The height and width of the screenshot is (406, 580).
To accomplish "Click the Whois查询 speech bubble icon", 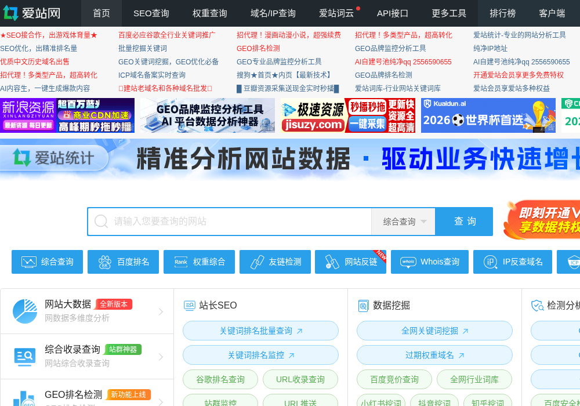I will click(408, 262).
